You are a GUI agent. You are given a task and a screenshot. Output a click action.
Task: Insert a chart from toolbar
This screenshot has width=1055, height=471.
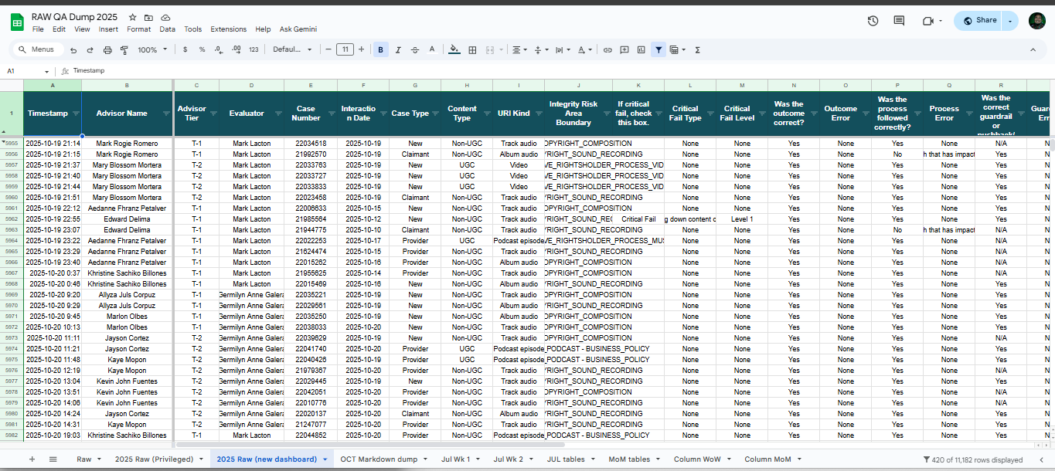[x=641, y=49]
